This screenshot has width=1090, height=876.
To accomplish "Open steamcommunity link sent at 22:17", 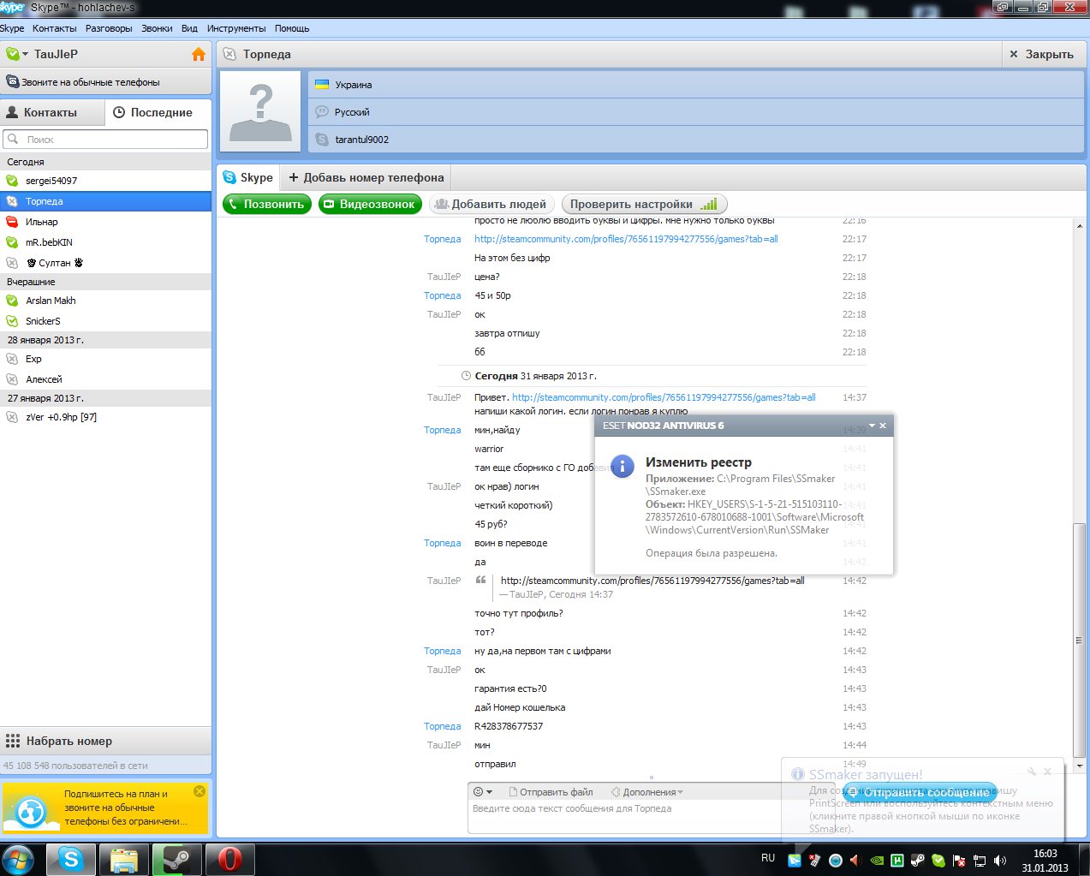I will (626, 239).
